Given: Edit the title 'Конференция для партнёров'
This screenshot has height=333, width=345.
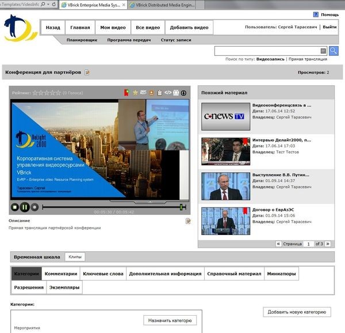Looking at the screenshot, I should click(x=87, y=72).
